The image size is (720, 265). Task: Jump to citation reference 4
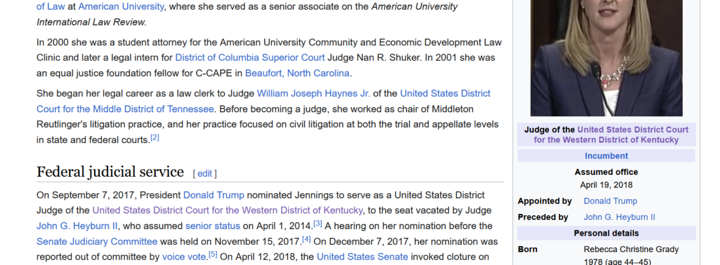pos(307,239)
